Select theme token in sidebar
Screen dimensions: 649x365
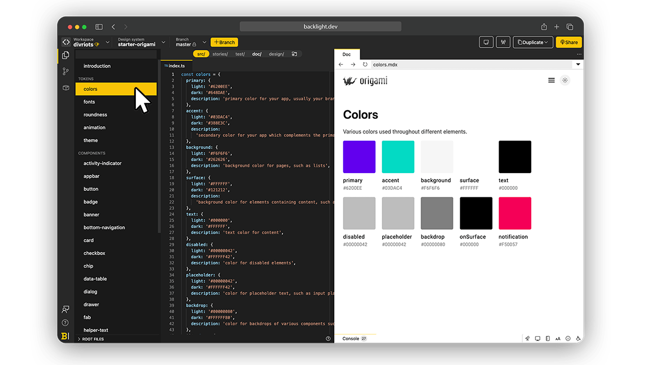[x=91, y=141]
